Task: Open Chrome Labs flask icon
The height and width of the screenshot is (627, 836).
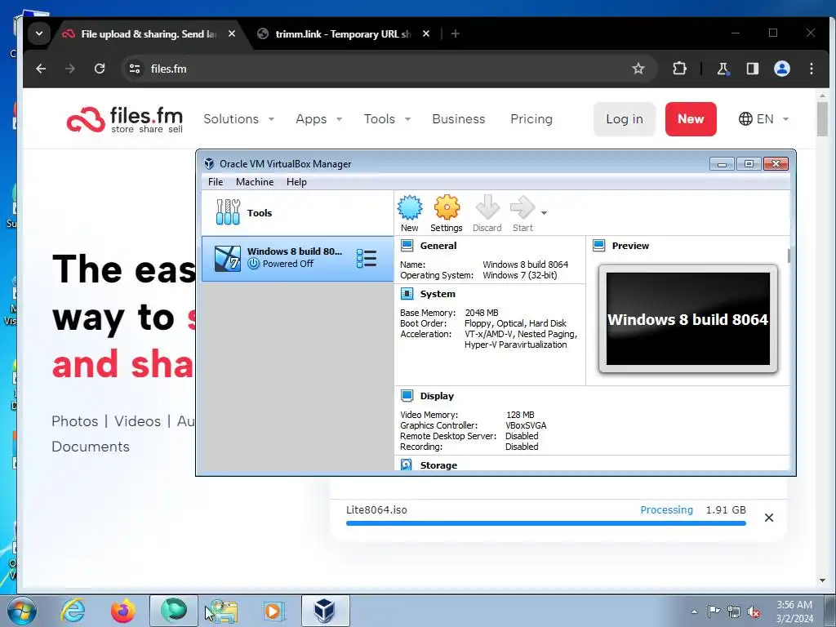Action: pos(723,69)
